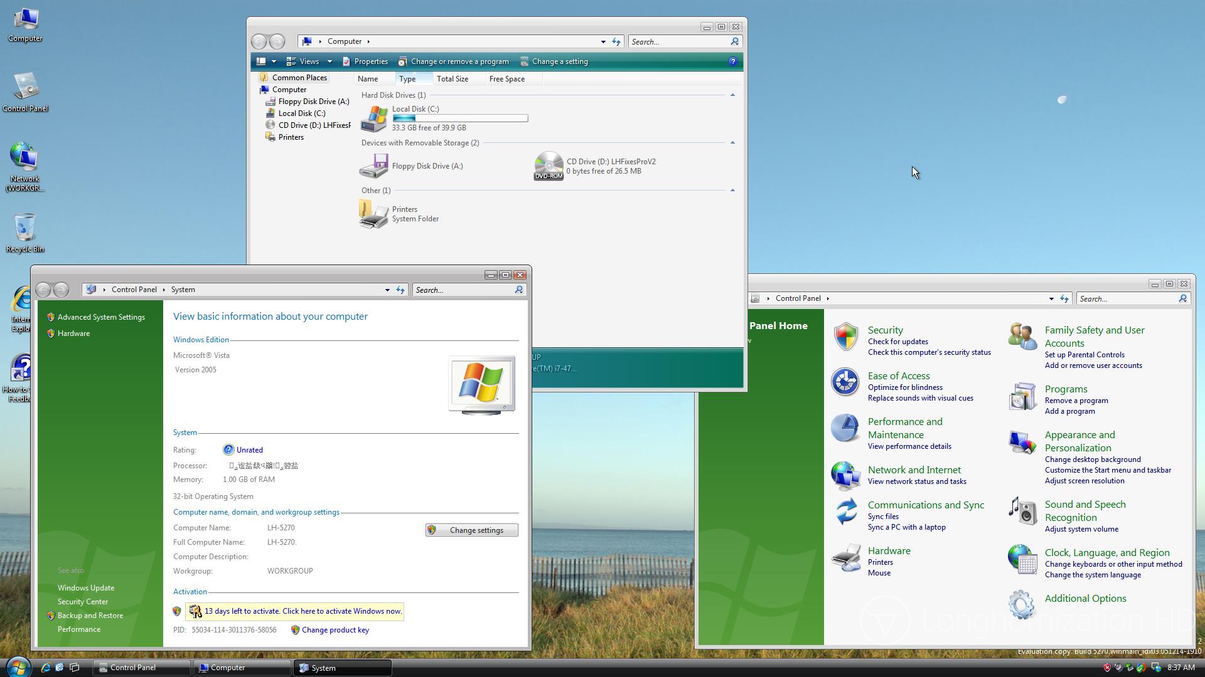Open Advanced System Settings in sidebar
The height and width of the screenshot is (677, 1205).
101,317
